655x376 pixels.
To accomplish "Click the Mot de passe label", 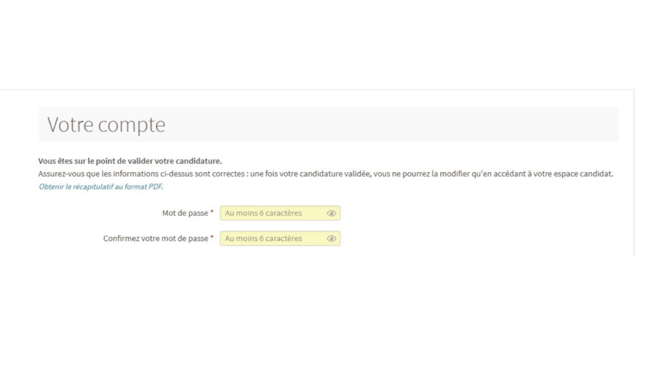I will click(x=185, y=213).
